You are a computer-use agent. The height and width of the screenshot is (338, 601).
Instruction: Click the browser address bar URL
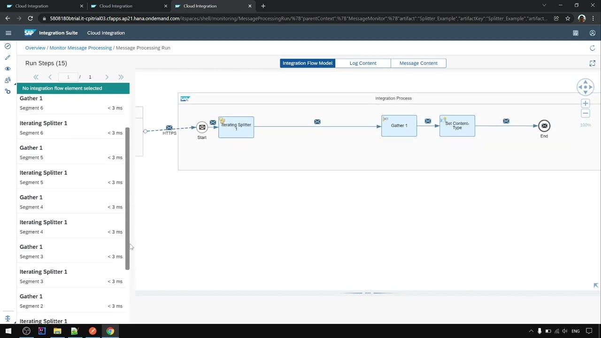tap(298, 18)
